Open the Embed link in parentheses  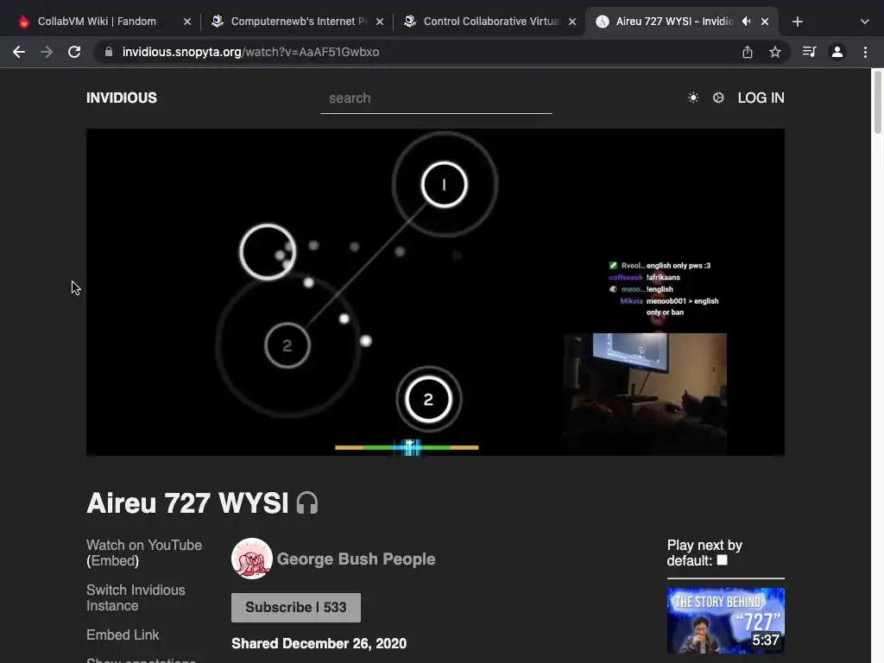coord(113,561)
